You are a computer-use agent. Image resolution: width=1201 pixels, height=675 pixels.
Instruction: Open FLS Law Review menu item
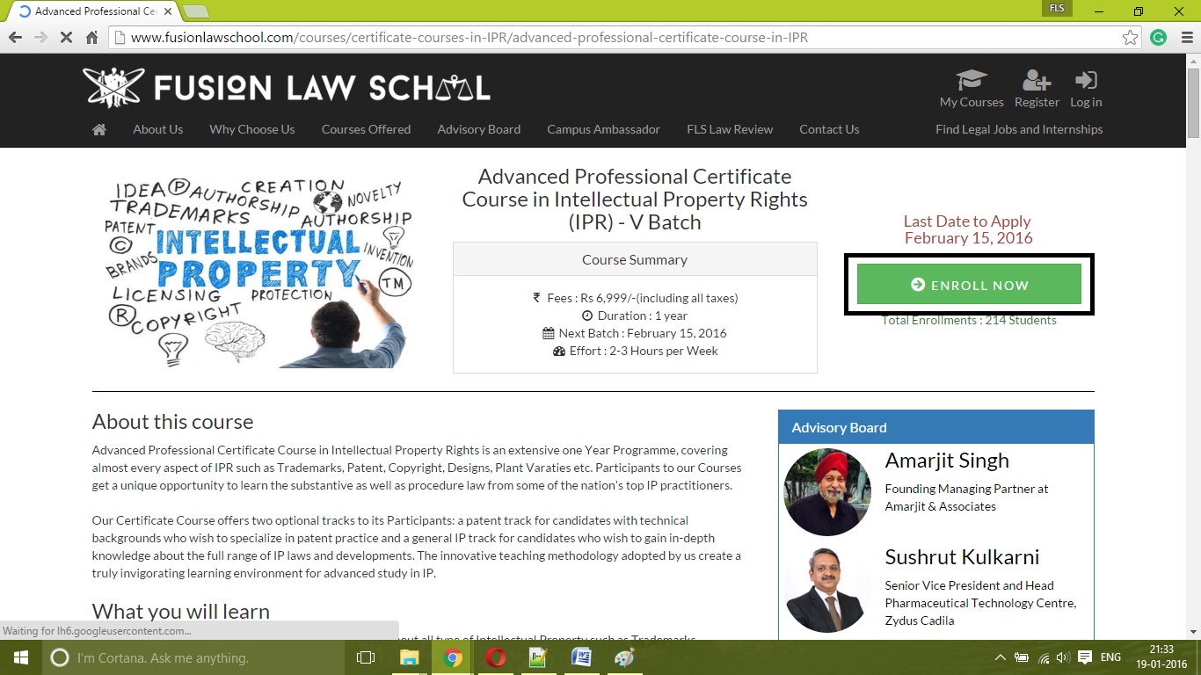730,129
